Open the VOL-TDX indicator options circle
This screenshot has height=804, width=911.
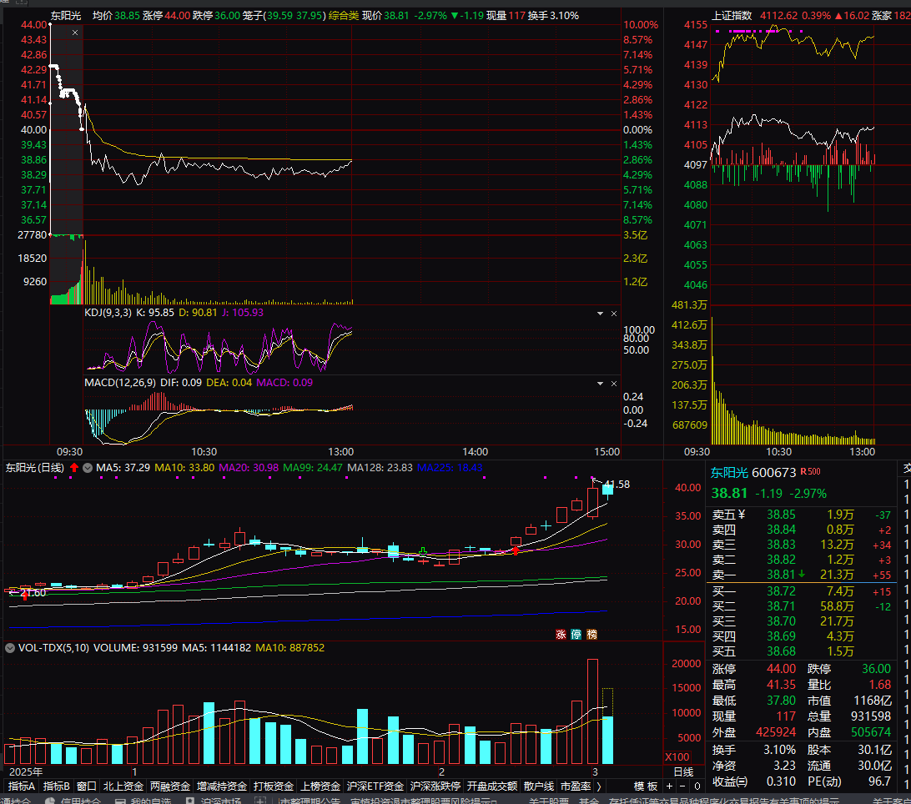pyautogui.click(x=10, y=648)
